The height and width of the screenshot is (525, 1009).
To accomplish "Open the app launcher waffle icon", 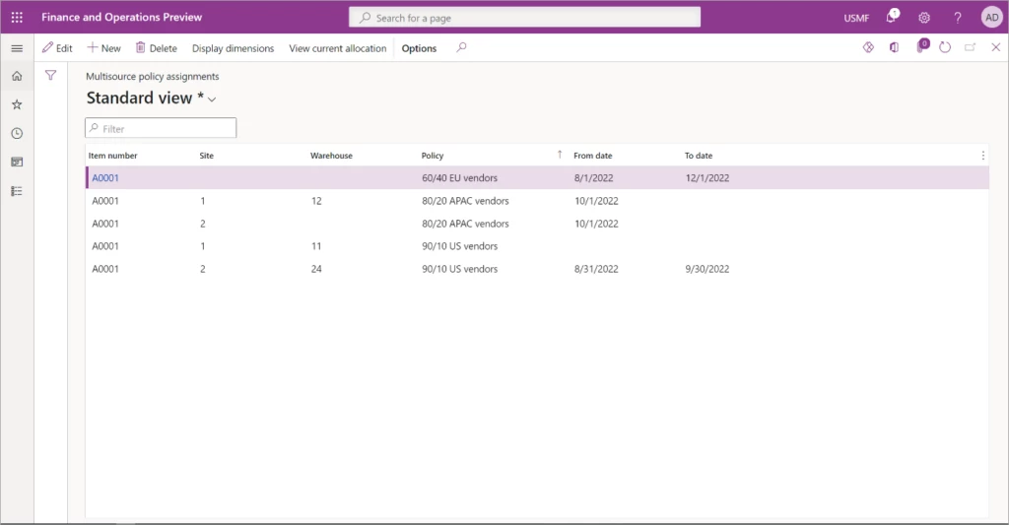I will (x=18, y=18).
